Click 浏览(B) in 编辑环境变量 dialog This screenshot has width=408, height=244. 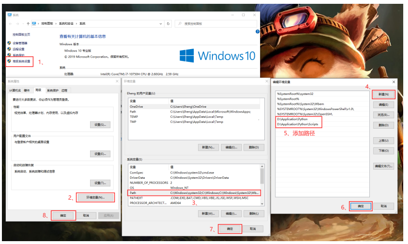[x=384, y=115]
